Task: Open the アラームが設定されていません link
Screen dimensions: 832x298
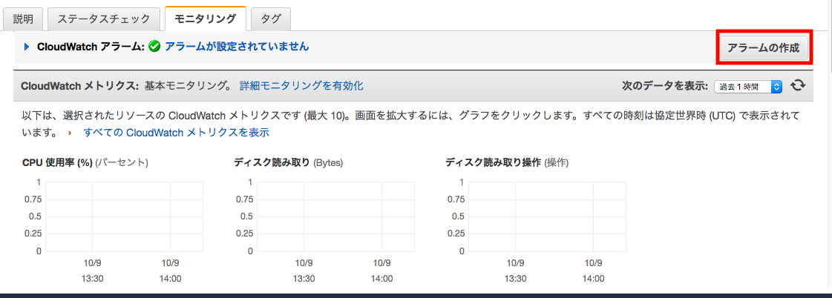Action: 237,47
